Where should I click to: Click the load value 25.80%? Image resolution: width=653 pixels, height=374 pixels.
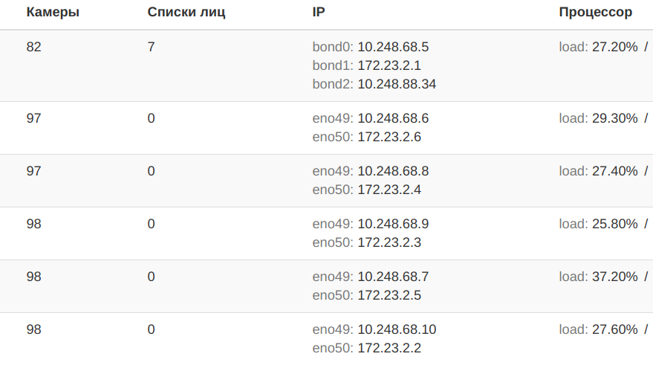[x=614, y=224]
